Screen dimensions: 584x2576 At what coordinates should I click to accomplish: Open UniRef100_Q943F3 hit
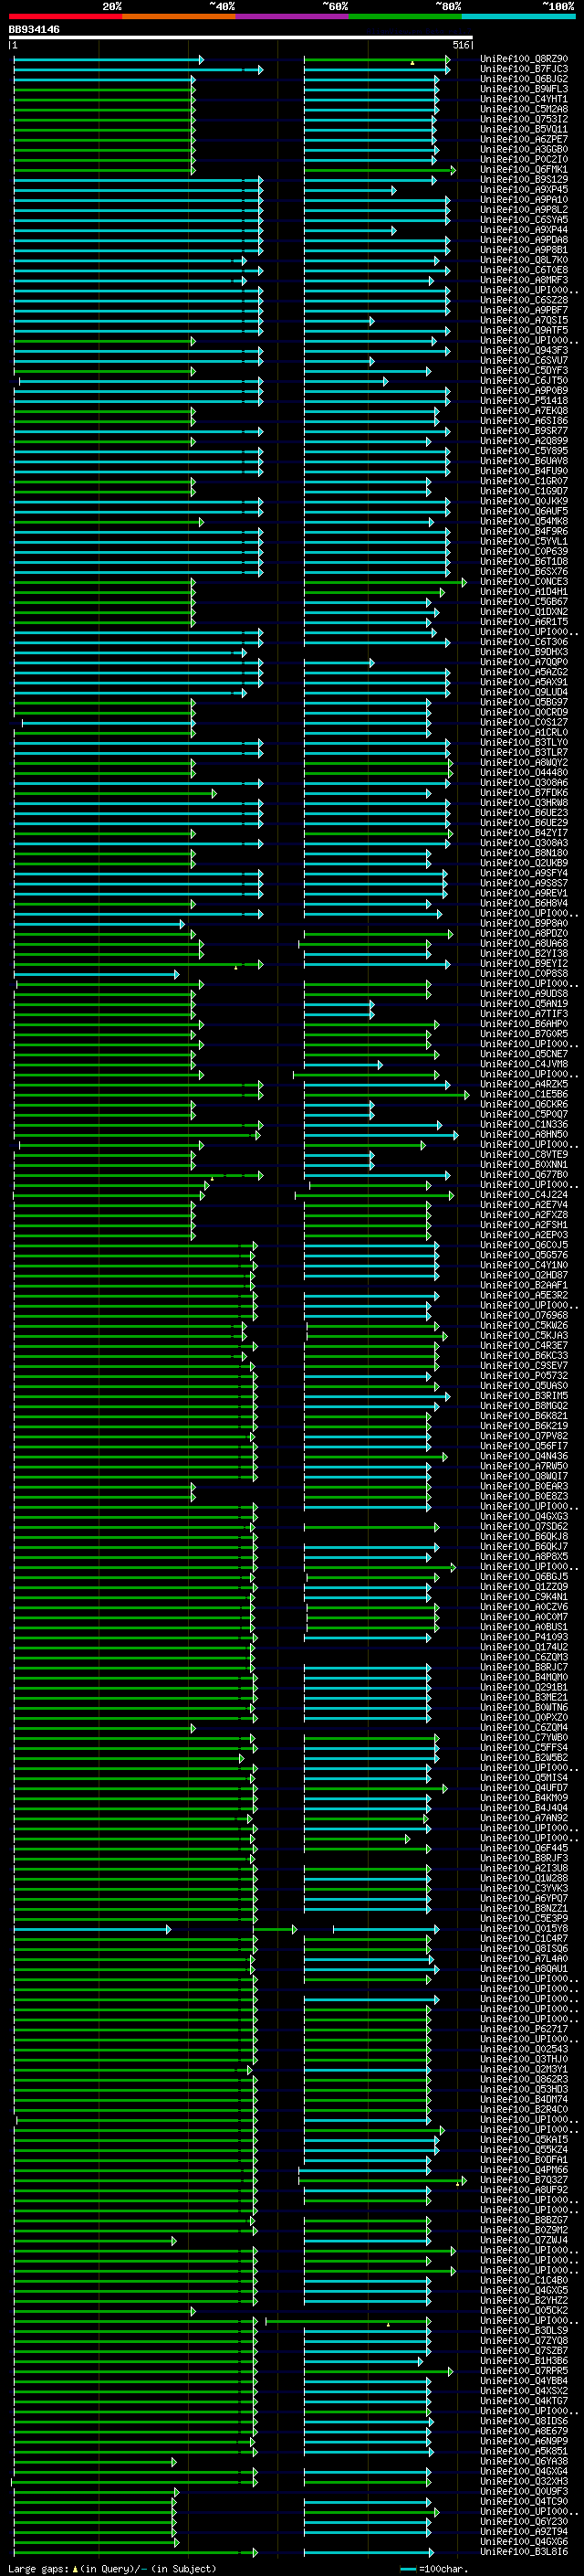point(524,351)
